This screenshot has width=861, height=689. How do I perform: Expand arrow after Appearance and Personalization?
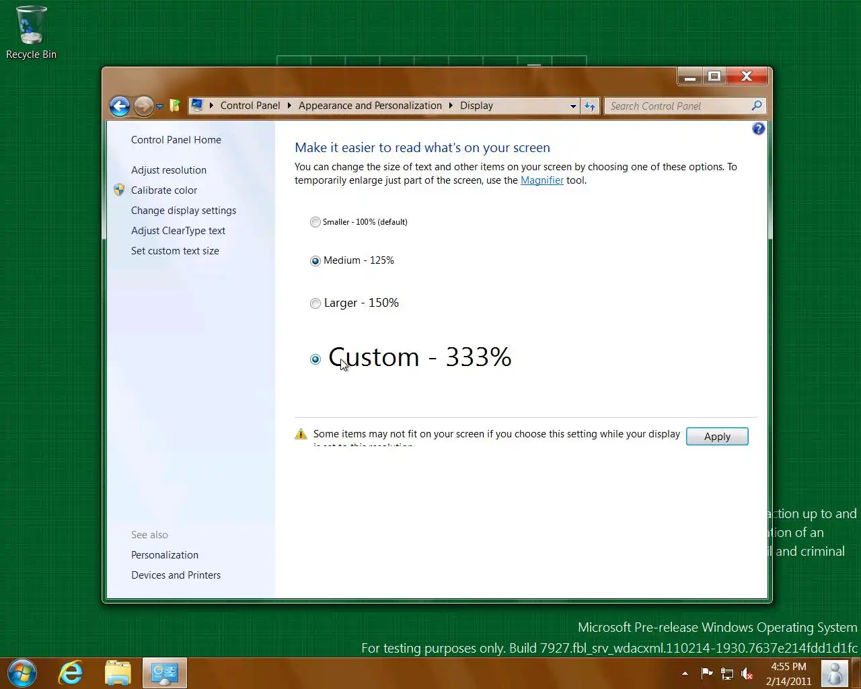point(451,106)
